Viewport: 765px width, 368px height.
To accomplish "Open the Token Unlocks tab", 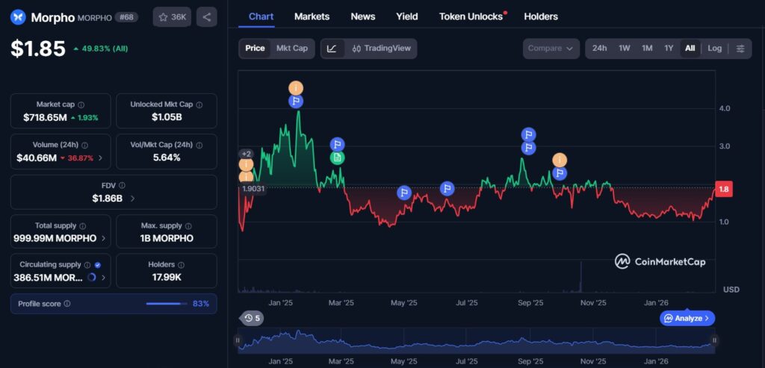I will (471, 16).
